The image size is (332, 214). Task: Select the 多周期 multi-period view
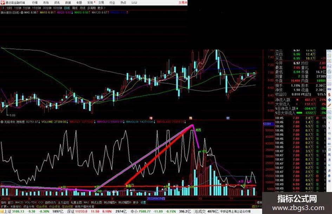pyautogui.click(x=91, y=8)
